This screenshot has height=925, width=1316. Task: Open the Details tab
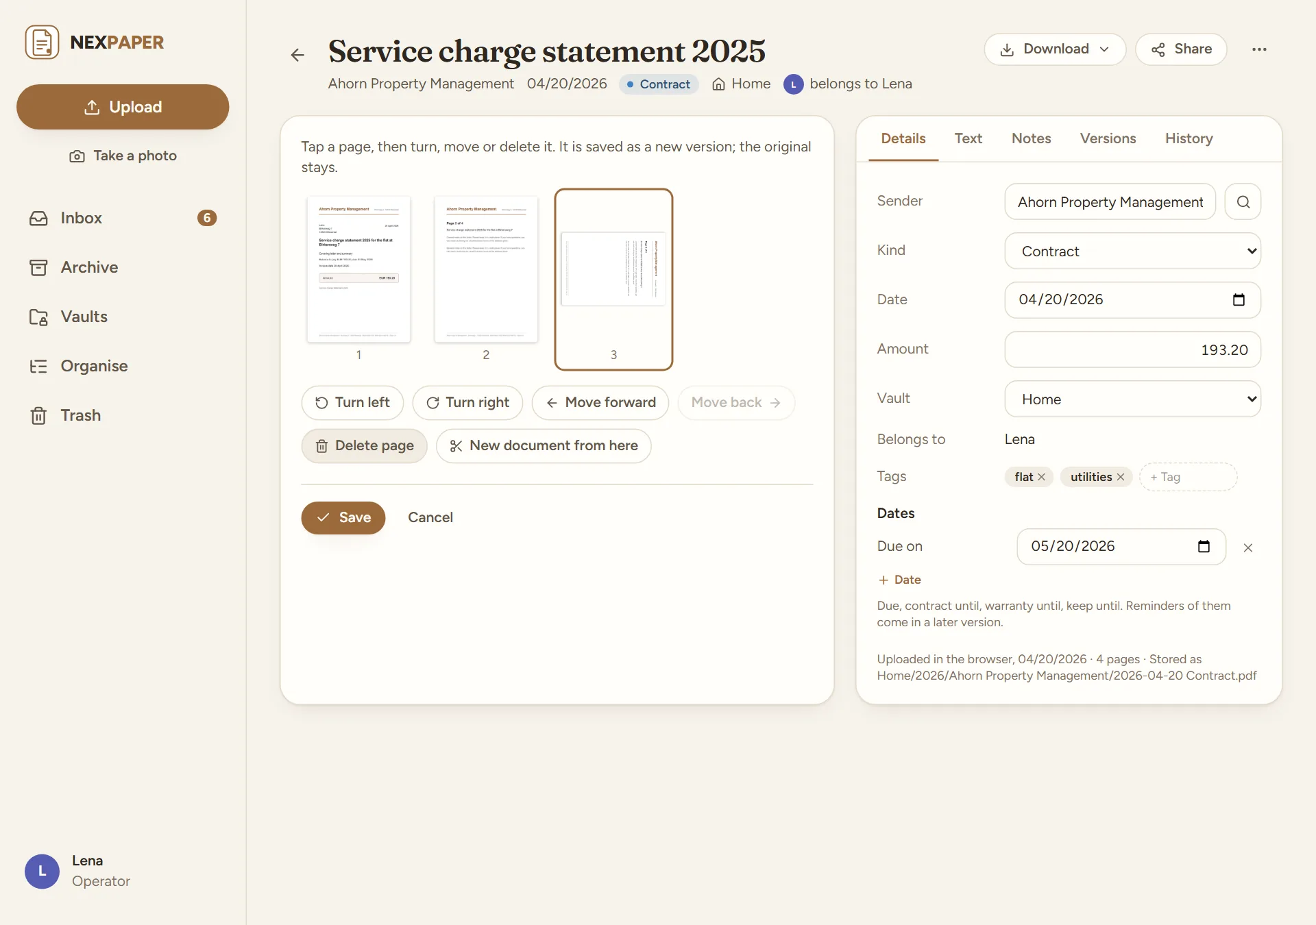click(x=903, y=138)
